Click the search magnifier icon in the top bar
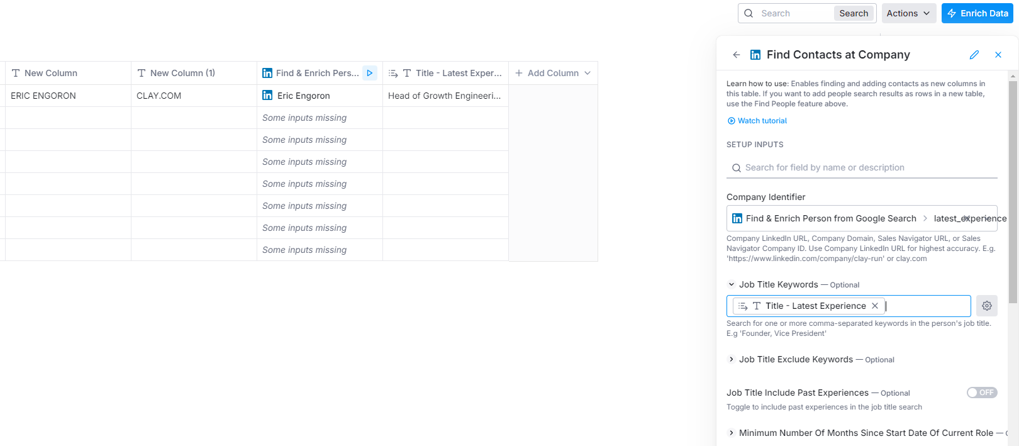 (x=749, y=13)
